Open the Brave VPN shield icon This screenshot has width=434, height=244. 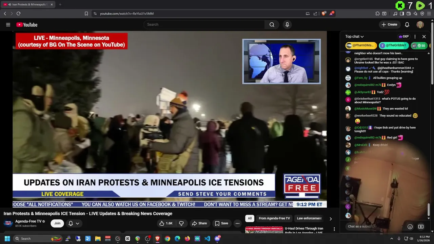[422, 14]
